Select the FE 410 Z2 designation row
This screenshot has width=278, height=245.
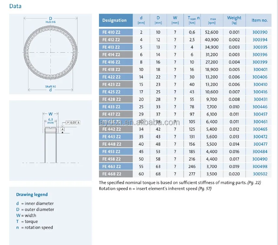111,32
